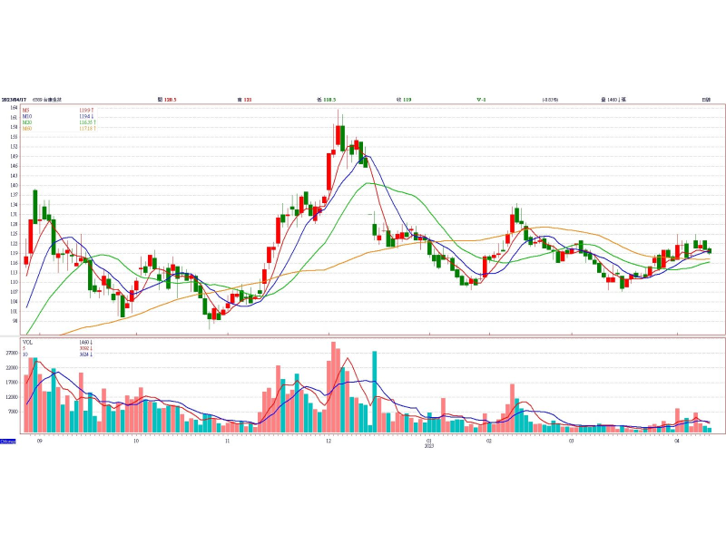The image size is (726, 544).
Task: Click the 09 month marker on time axis
Action: coord(38,440)
